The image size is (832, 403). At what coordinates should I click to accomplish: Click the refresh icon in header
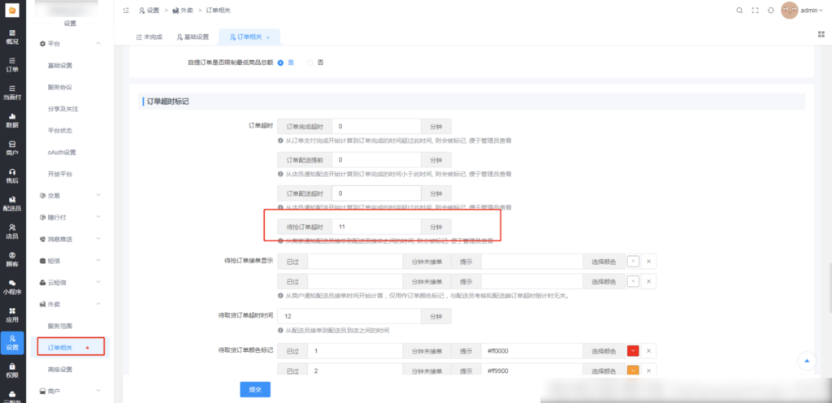770,10
